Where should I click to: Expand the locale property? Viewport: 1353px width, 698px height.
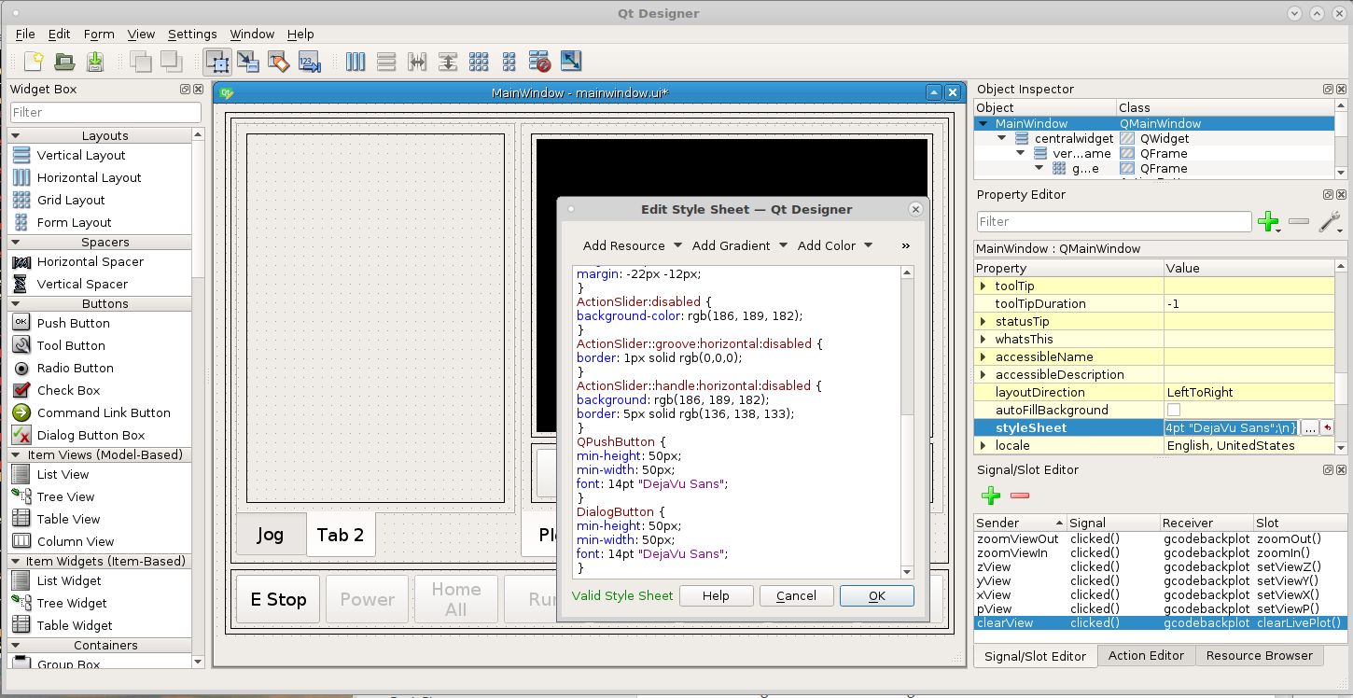pos(983,445)
